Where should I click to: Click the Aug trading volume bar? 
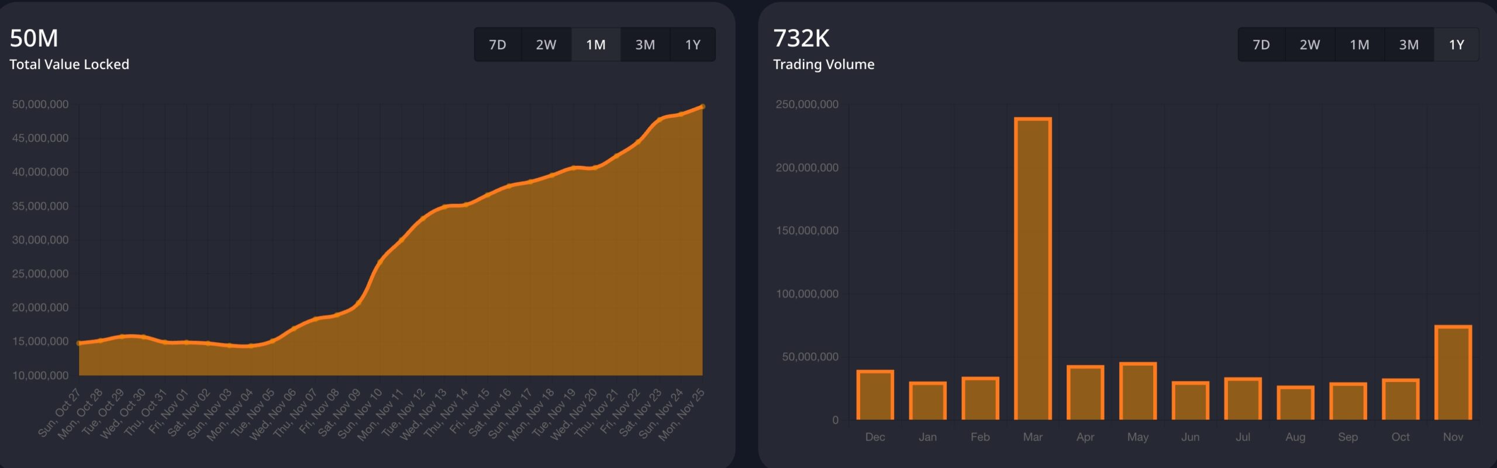[x=1295, y=403]
